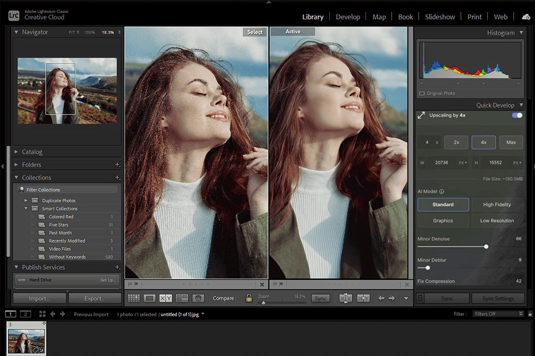Switch to Loupe view icon
The image size is (535, 356).
click(x=149, y=298)
